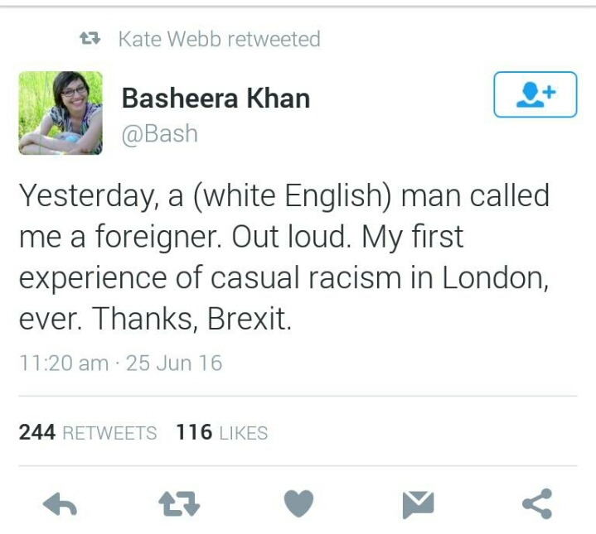596x534 pixels.
Task: Like the tweet with the heart icon
Action: tap(299, 503)
